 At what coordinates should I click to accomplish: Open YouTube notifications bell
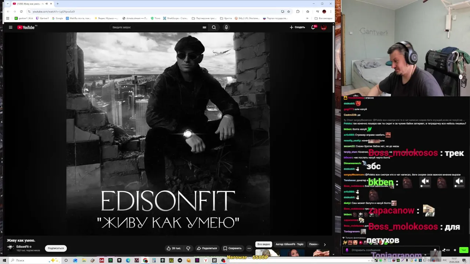(313, 27)
